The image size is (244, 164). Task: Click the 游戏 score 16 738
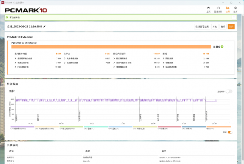[x=206, y=54]
